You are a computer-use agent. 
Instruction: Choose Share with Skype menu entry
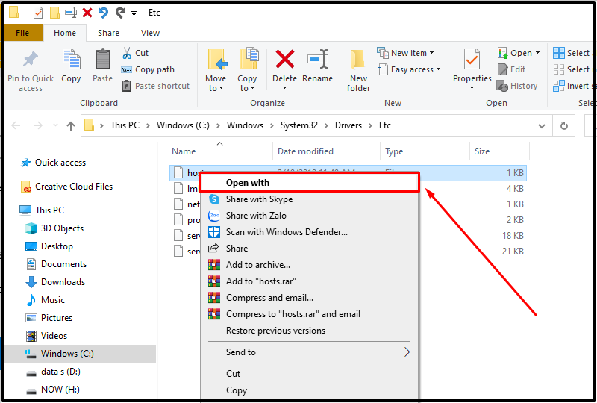pyautogui.click(x=309, y=199)
